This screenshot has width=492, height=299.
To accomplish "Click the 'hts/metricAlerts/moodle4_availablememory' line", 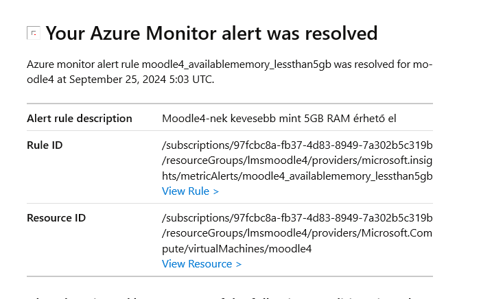I will (x=297, y=176).
